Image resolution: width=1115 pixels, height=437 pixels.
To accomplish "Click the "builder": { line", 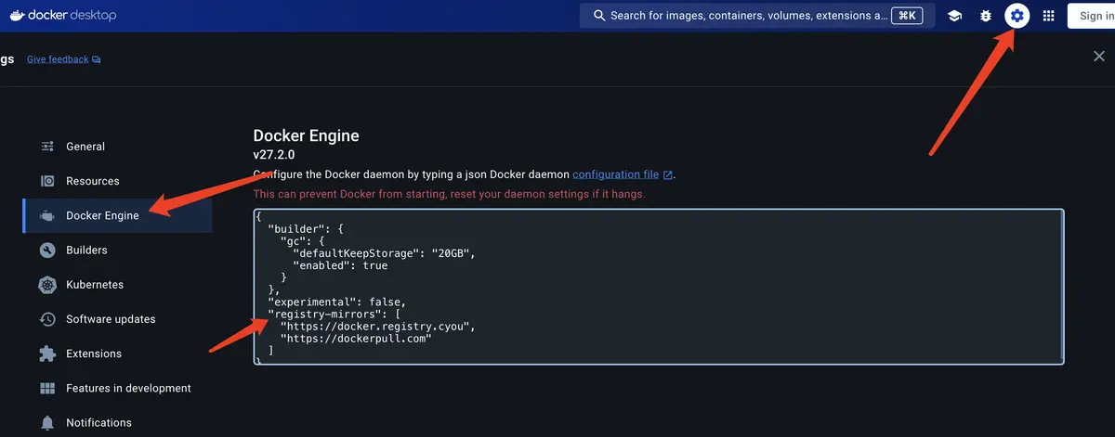I will [x=306, y=228].
